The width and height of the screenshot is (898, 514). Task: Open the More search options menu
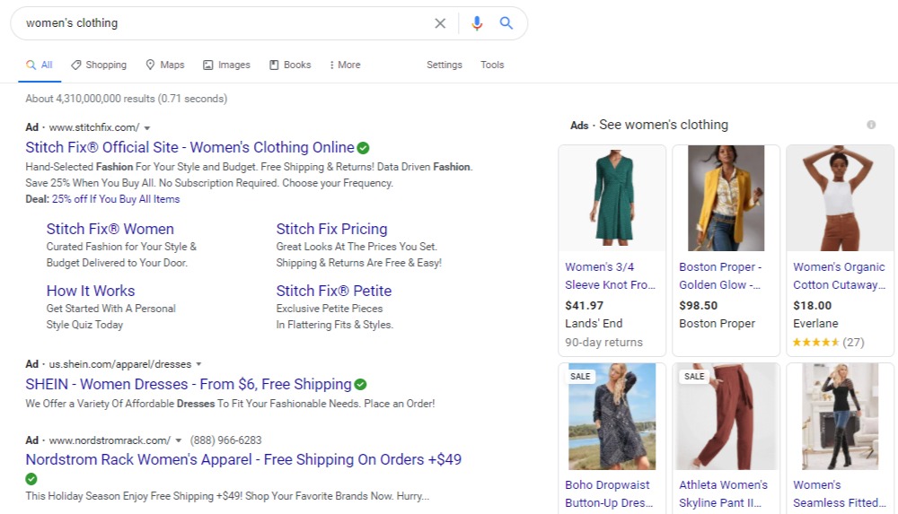[345, 65]
